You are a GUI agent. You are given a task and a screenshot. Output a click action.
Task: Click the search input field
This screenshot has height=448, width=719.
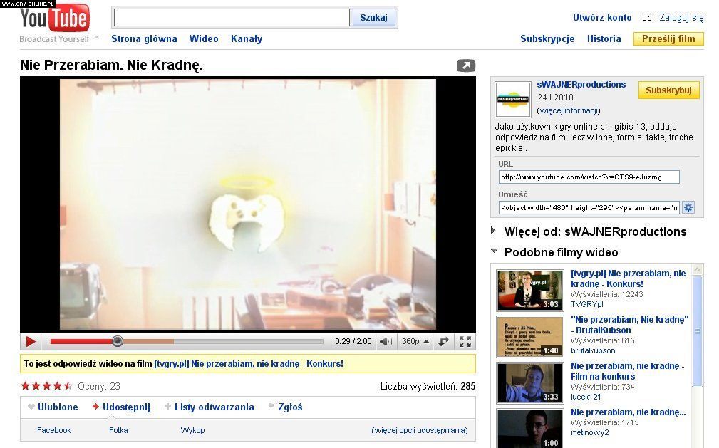pyautogui.click(x=232, y=18)
